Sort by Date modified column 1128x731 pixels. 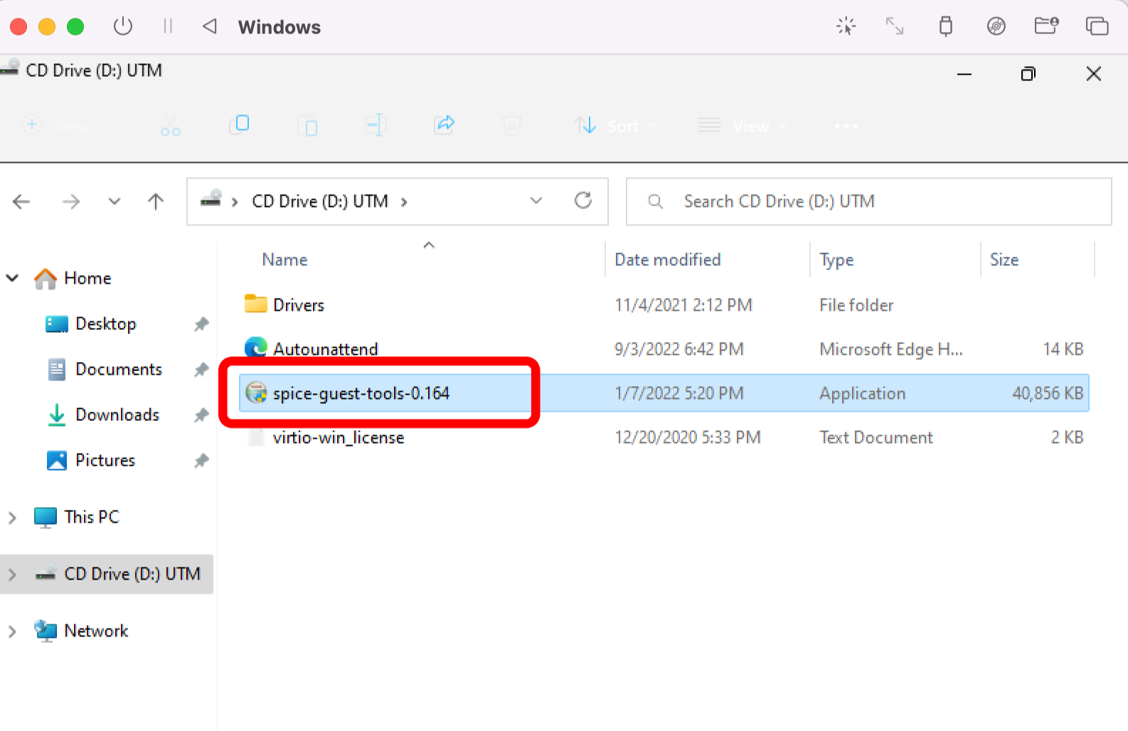pyautogui.click(x=667, y=260)
